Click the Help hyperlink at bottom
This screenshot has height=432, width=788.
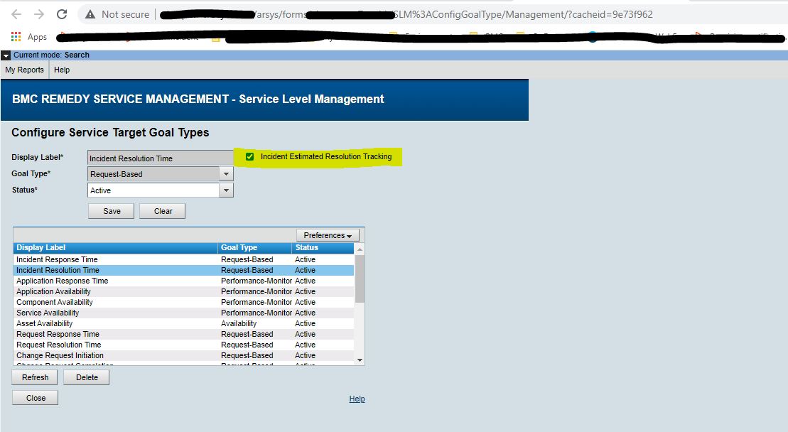click(357, 399)
